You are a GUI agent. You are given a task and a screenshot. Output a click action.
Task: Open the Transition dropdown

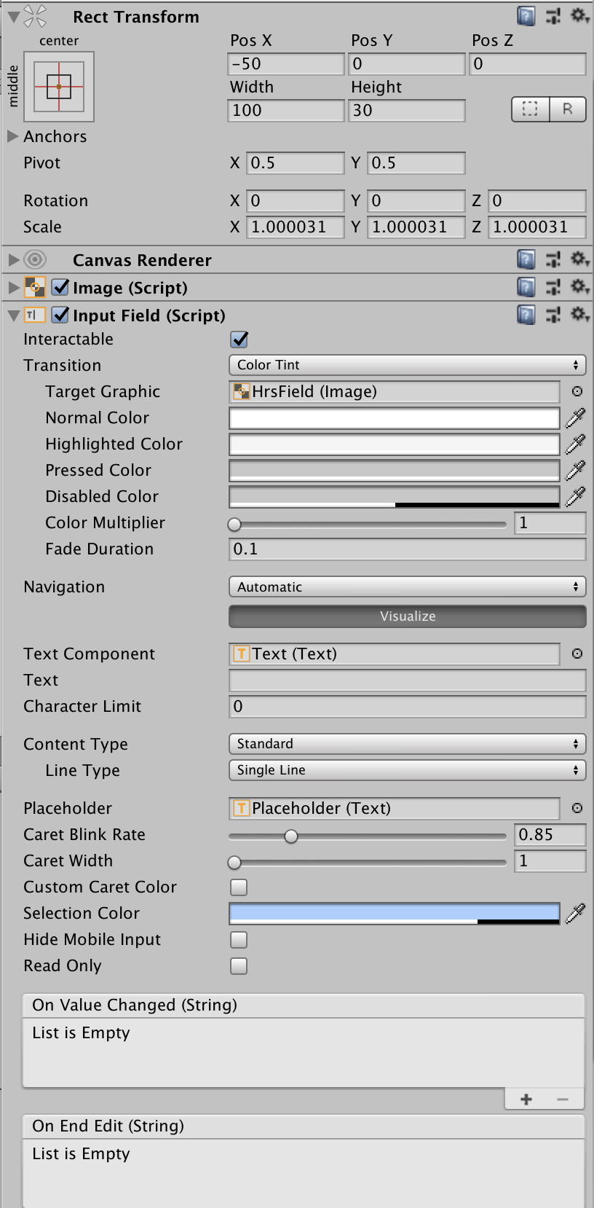(x=407, y=365)
